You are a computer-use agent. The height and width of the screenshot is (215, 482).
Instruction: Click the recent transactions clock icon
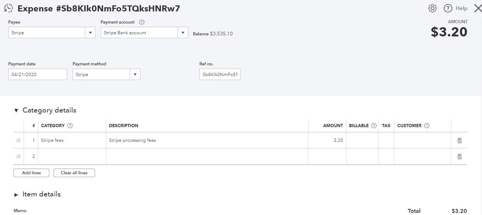[9, 9]
